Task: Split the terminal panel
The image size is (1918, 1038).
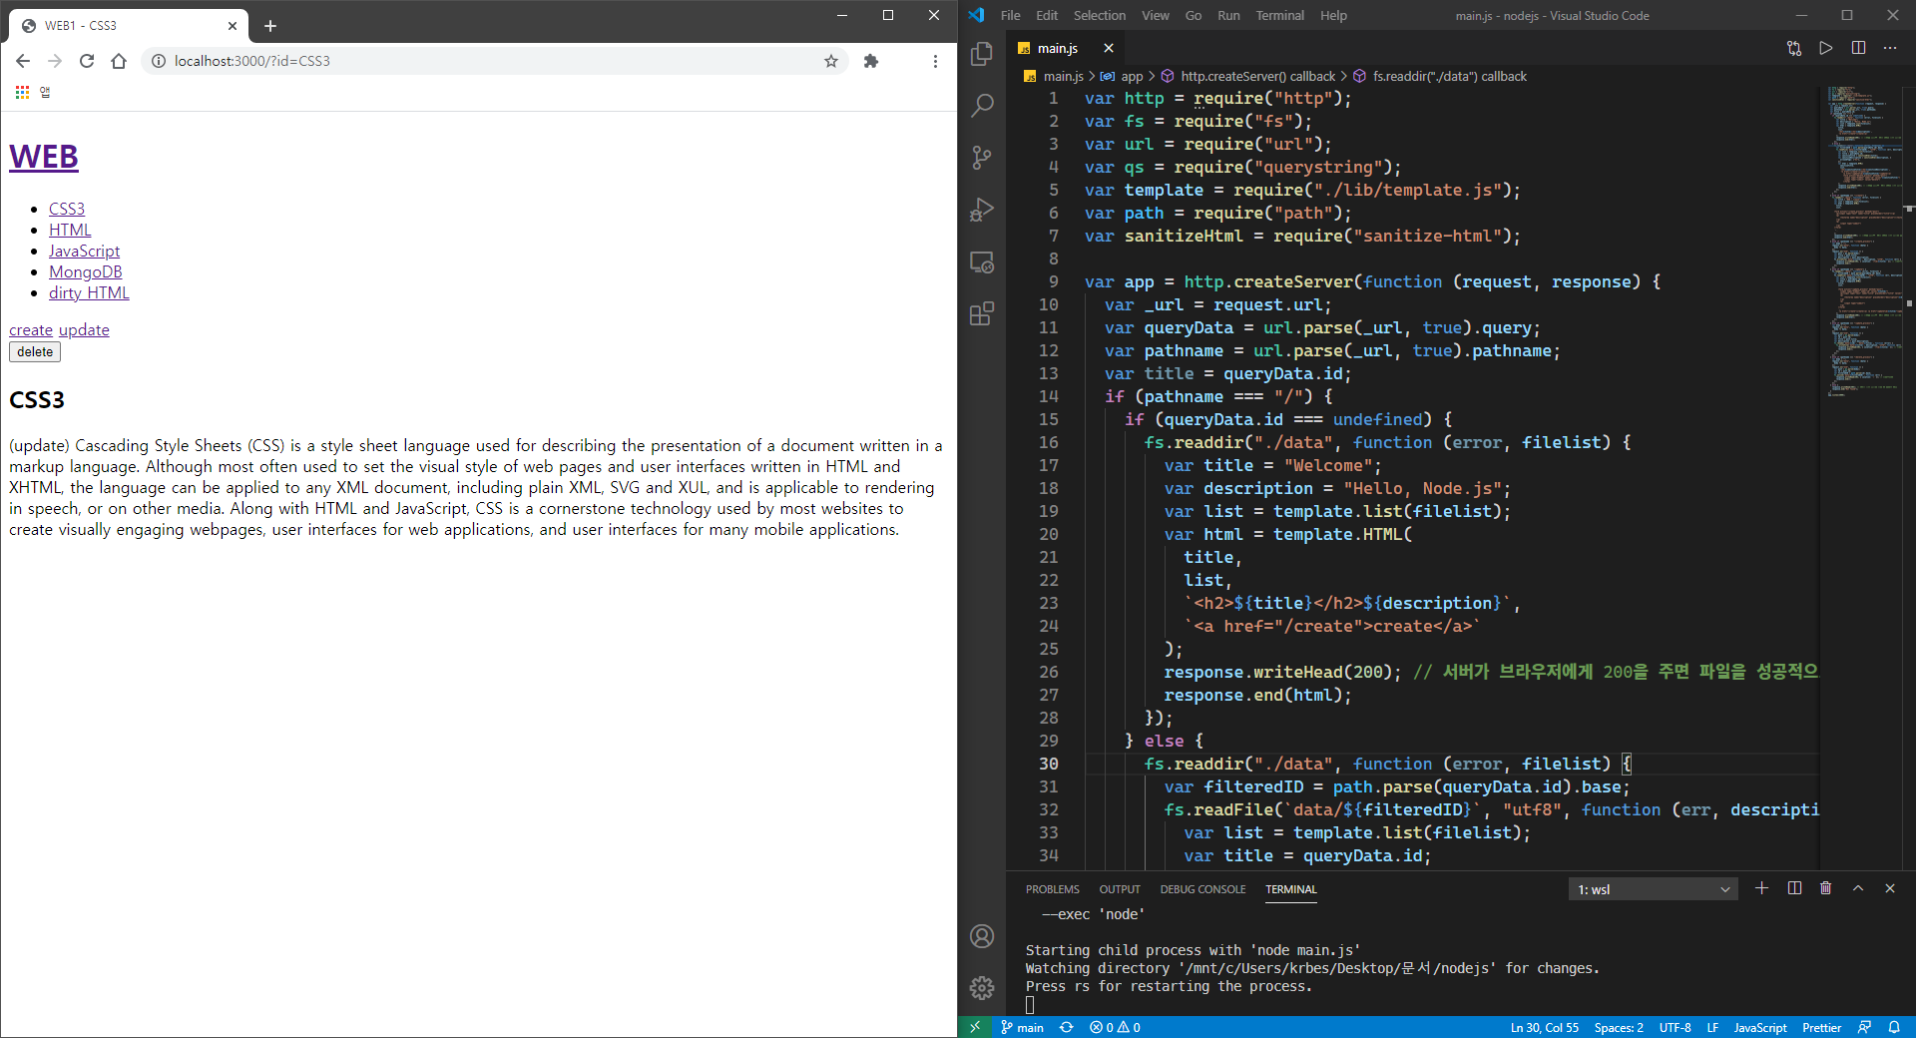Action: 1794,888
